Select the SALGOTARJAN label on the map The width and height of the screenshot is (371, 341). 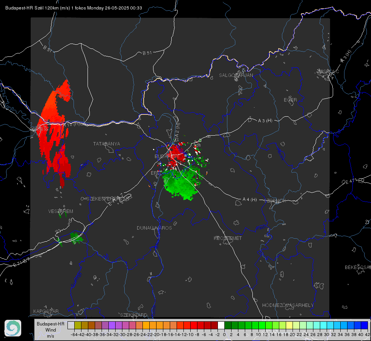click(236, 75)
